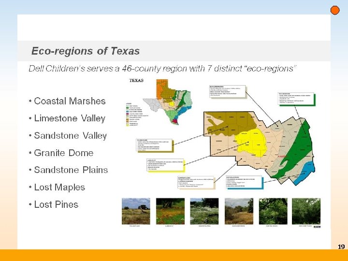Viewport: 348px width, 261px height.
Task: Click the yellow region of the county map
Action: pyautogui.click(x=251, y=142)
